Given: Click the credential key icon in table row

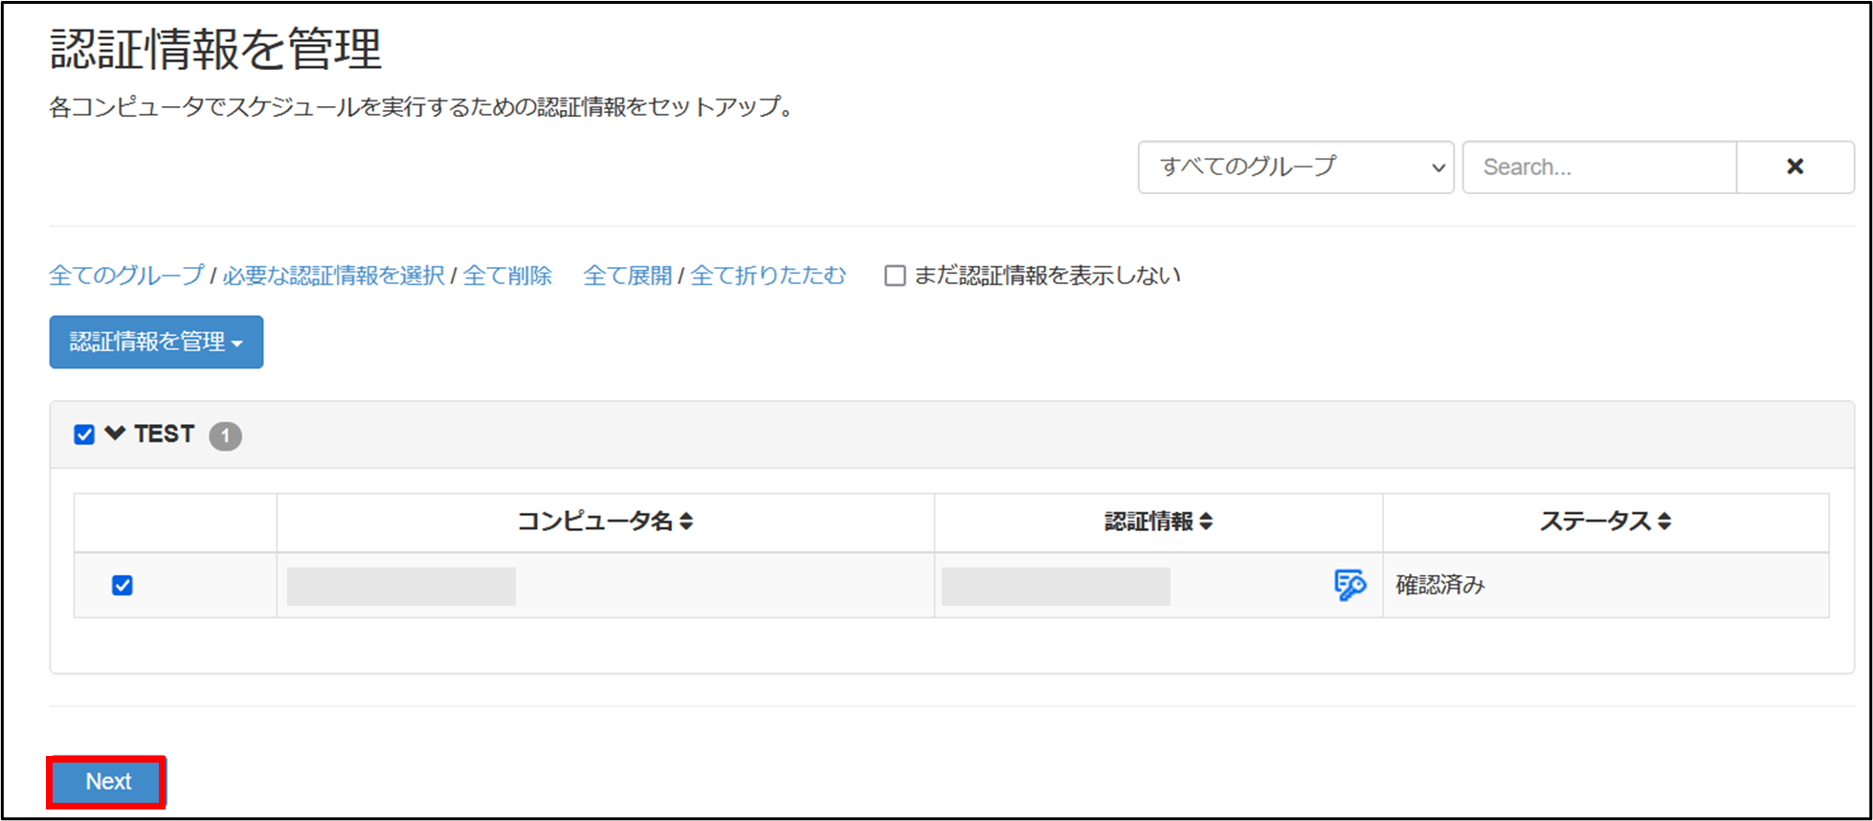Looking at the screenshot, I should [x=1349, y=585].
